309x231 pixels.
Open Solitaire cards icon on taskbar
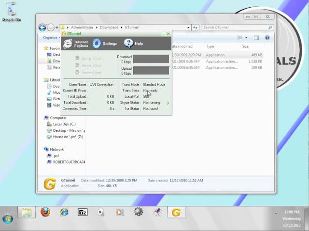101,212
